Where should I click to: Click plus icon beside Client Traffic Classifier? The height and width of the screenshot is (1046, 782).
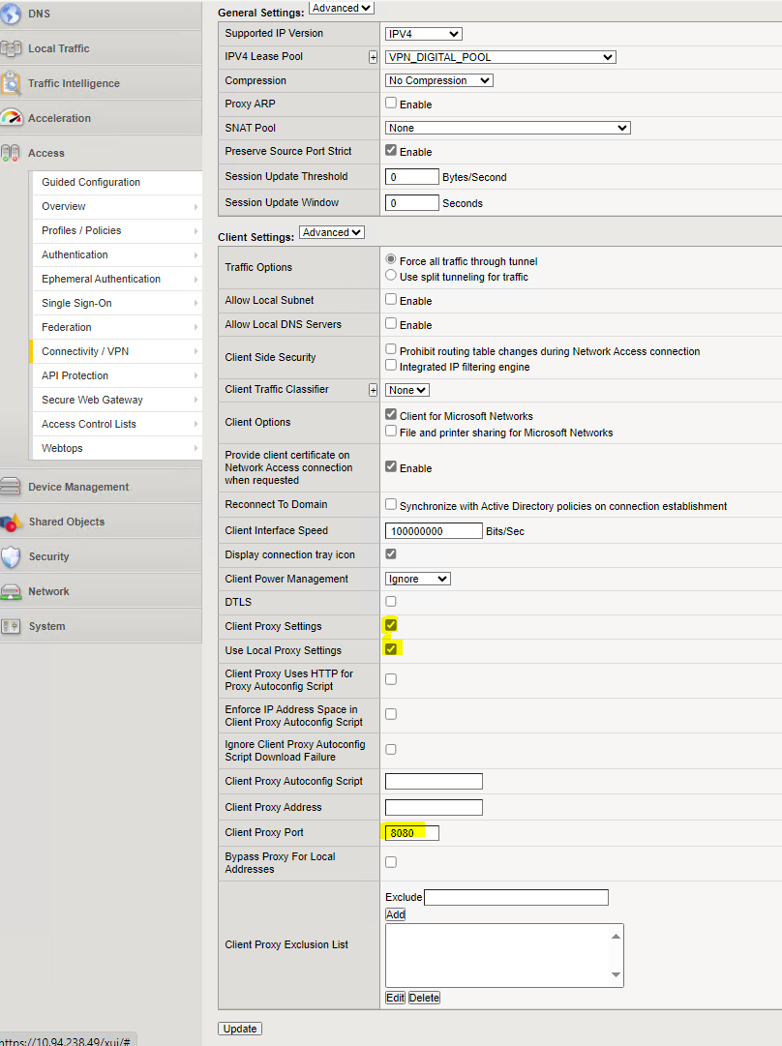click(x=373, y=390)
